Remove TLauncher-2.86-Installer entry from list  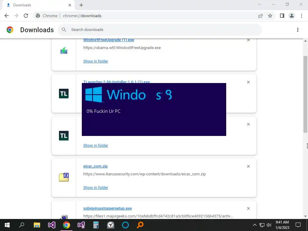(x=248, y=82)
